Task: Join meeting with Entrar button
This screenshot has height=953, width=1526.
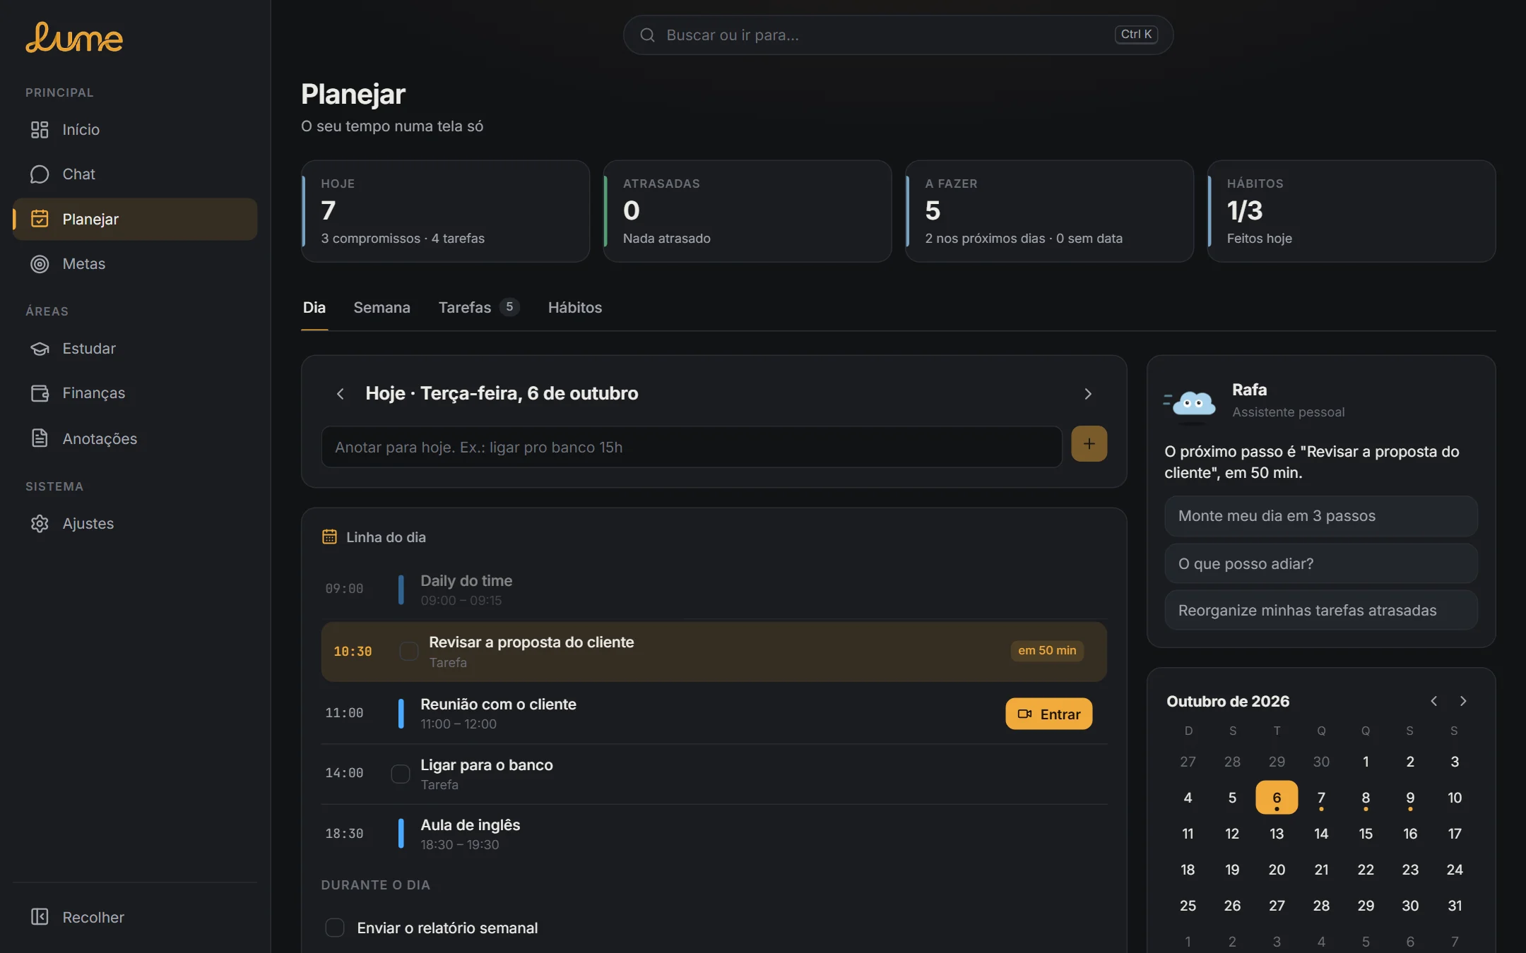Action: (1048, 714)
